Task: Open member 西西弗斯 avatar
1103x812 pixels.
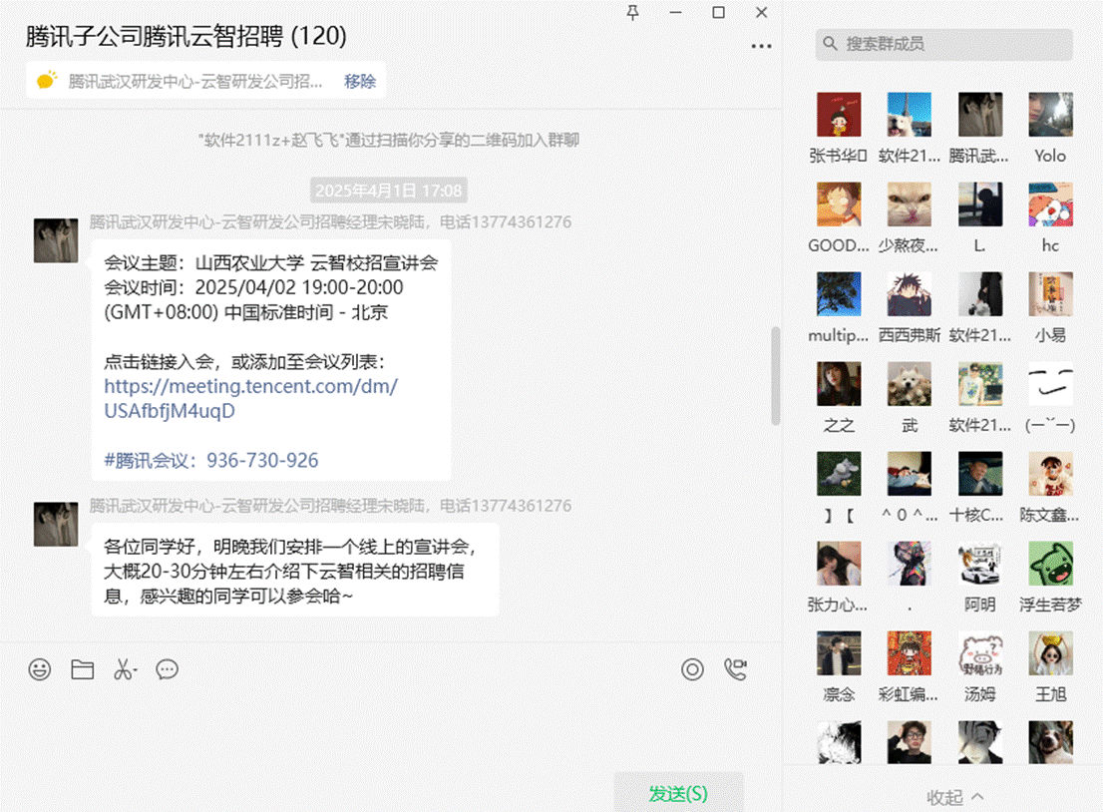Action: [909, 294]
